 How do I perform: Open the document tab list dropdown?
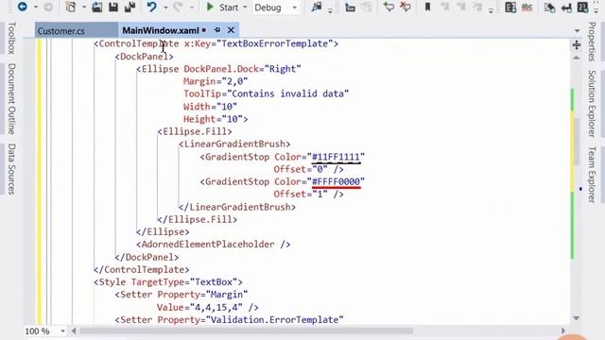coord(577,31)
